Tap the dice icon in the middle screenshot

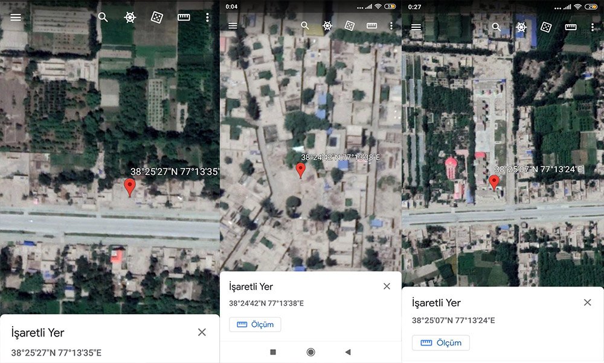349,27
